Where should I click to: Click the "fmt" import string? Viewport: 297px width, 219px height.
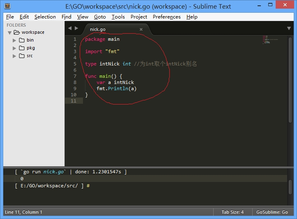click(x=112, y=51)
